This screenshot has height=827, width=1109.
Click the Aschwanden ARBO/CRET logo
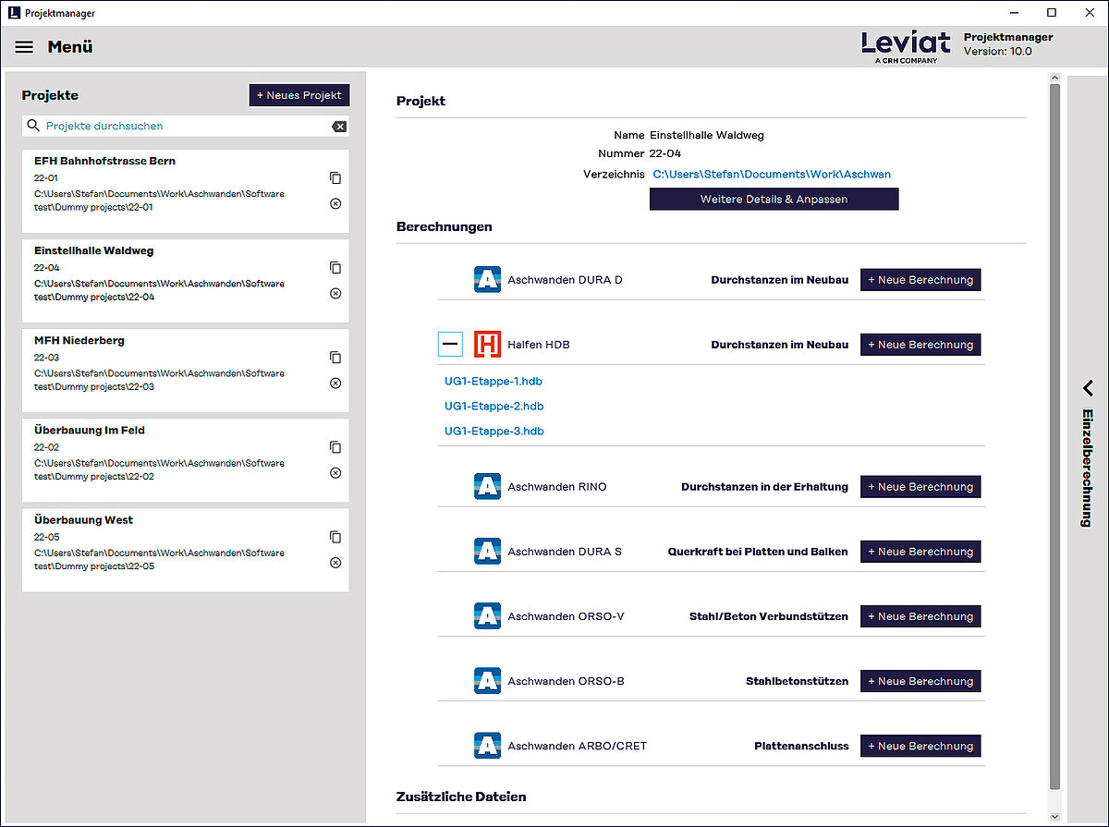[487, 746]
